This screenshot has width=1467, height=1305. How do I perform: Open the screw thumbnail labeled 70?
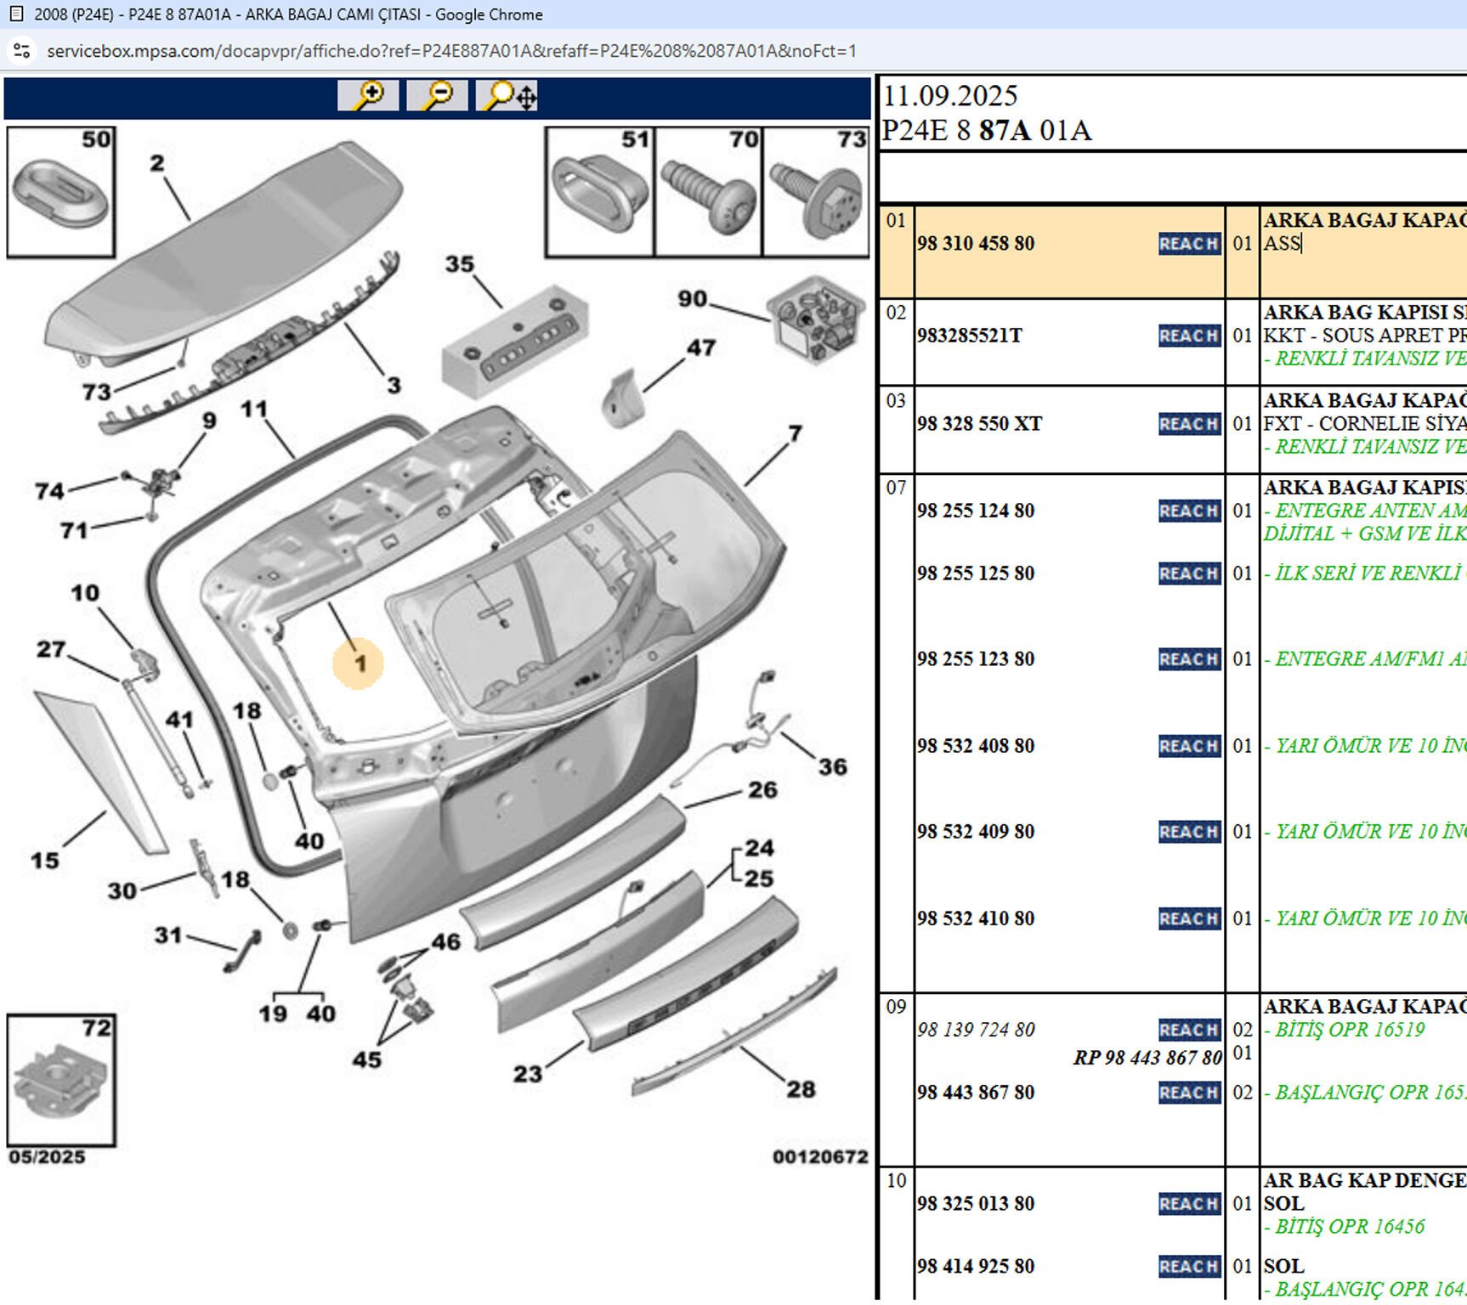[708, 192]
